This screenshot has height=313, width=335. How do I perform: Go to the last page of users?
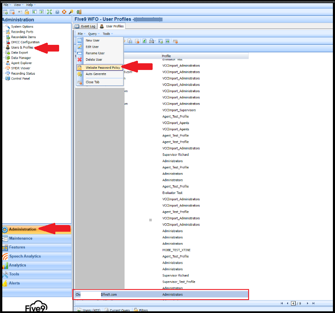[313, 303]
